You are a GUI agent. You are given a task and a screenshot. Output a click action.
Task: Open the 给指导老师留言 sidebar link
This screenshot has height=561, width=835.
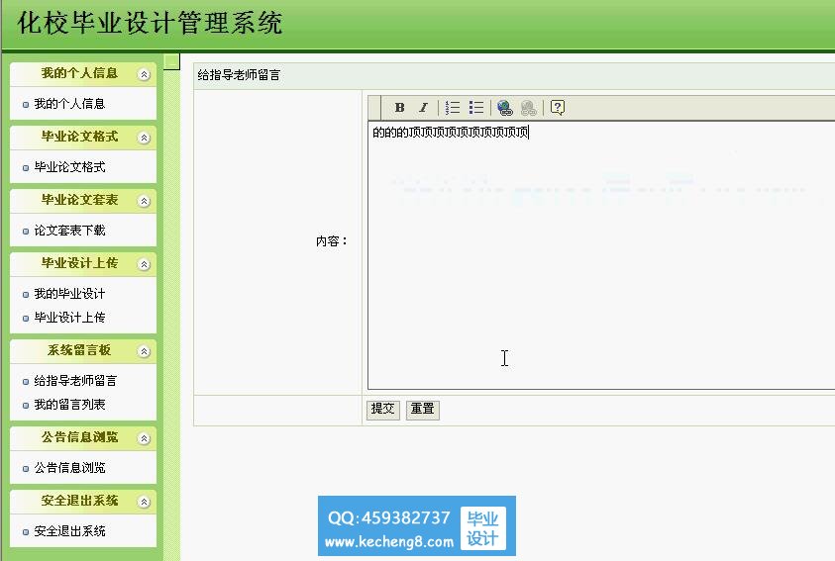point(75,381)
